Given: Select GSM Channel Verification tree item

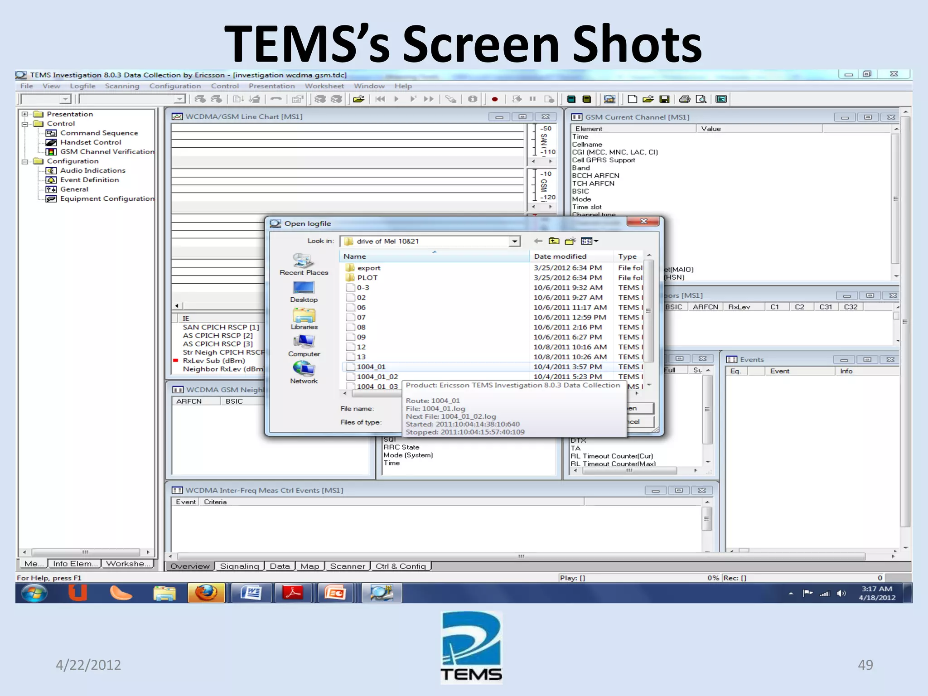Looking at the screenshot, I should click(107, 152).
